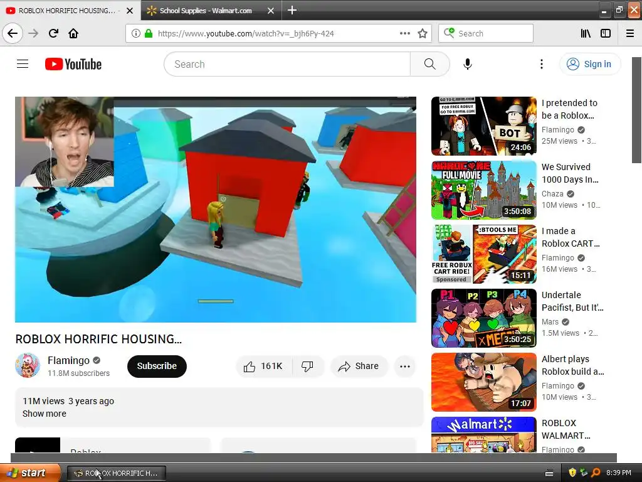Screen dimensions: 642x482
Task: Open YouTube guide hamburger menu
Action: pos(23,64)
